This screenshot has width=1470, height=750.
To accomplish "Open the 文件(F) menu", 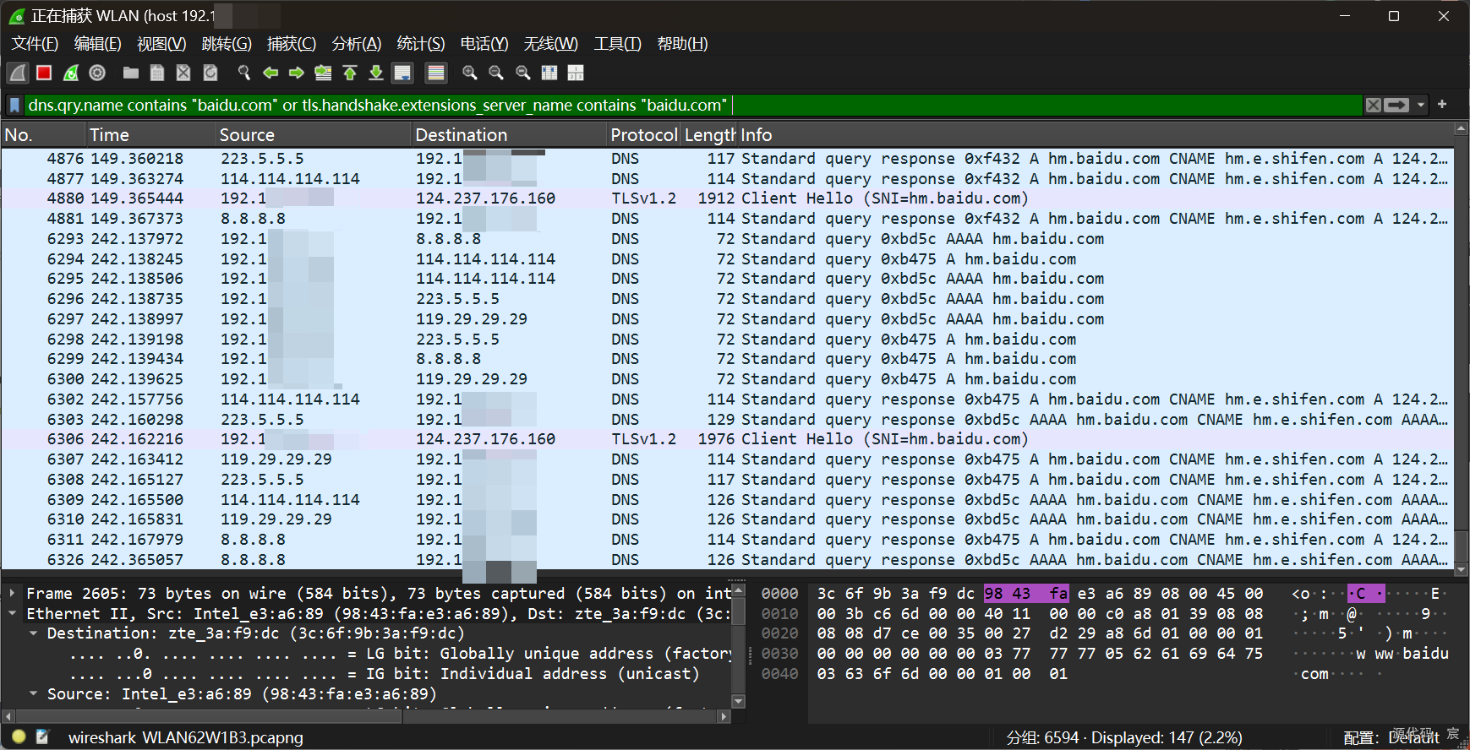I will coord(35,43).
